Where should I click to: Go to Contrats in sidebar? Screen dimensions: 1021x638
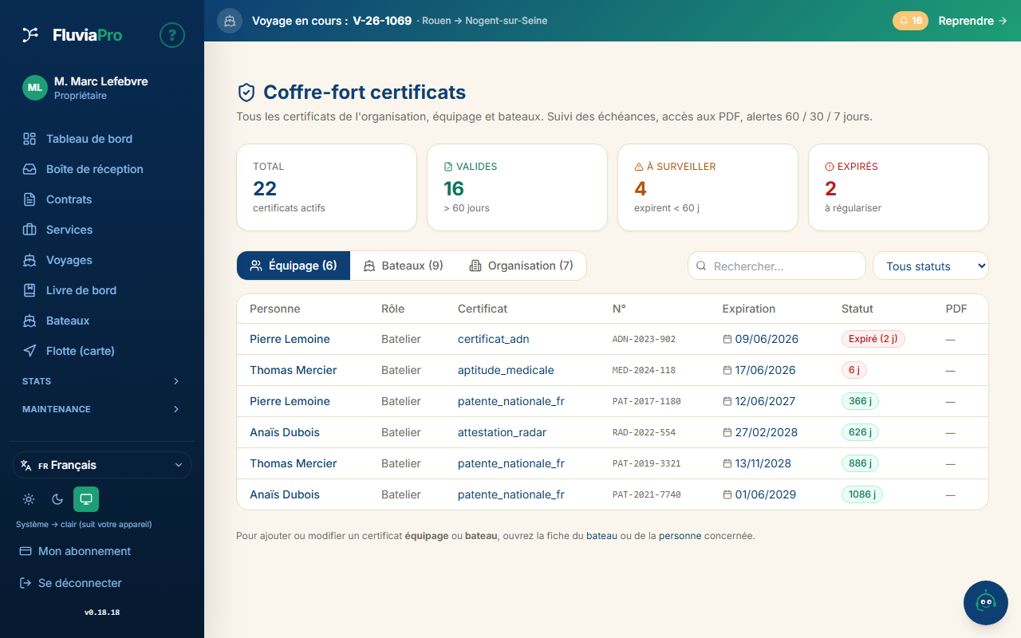102,199
